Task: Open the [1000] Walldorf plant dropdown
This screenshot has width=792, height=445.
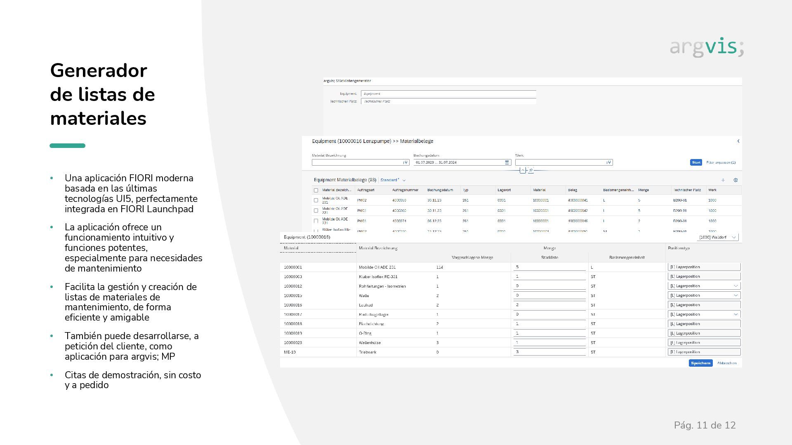Action: point(733,237)
